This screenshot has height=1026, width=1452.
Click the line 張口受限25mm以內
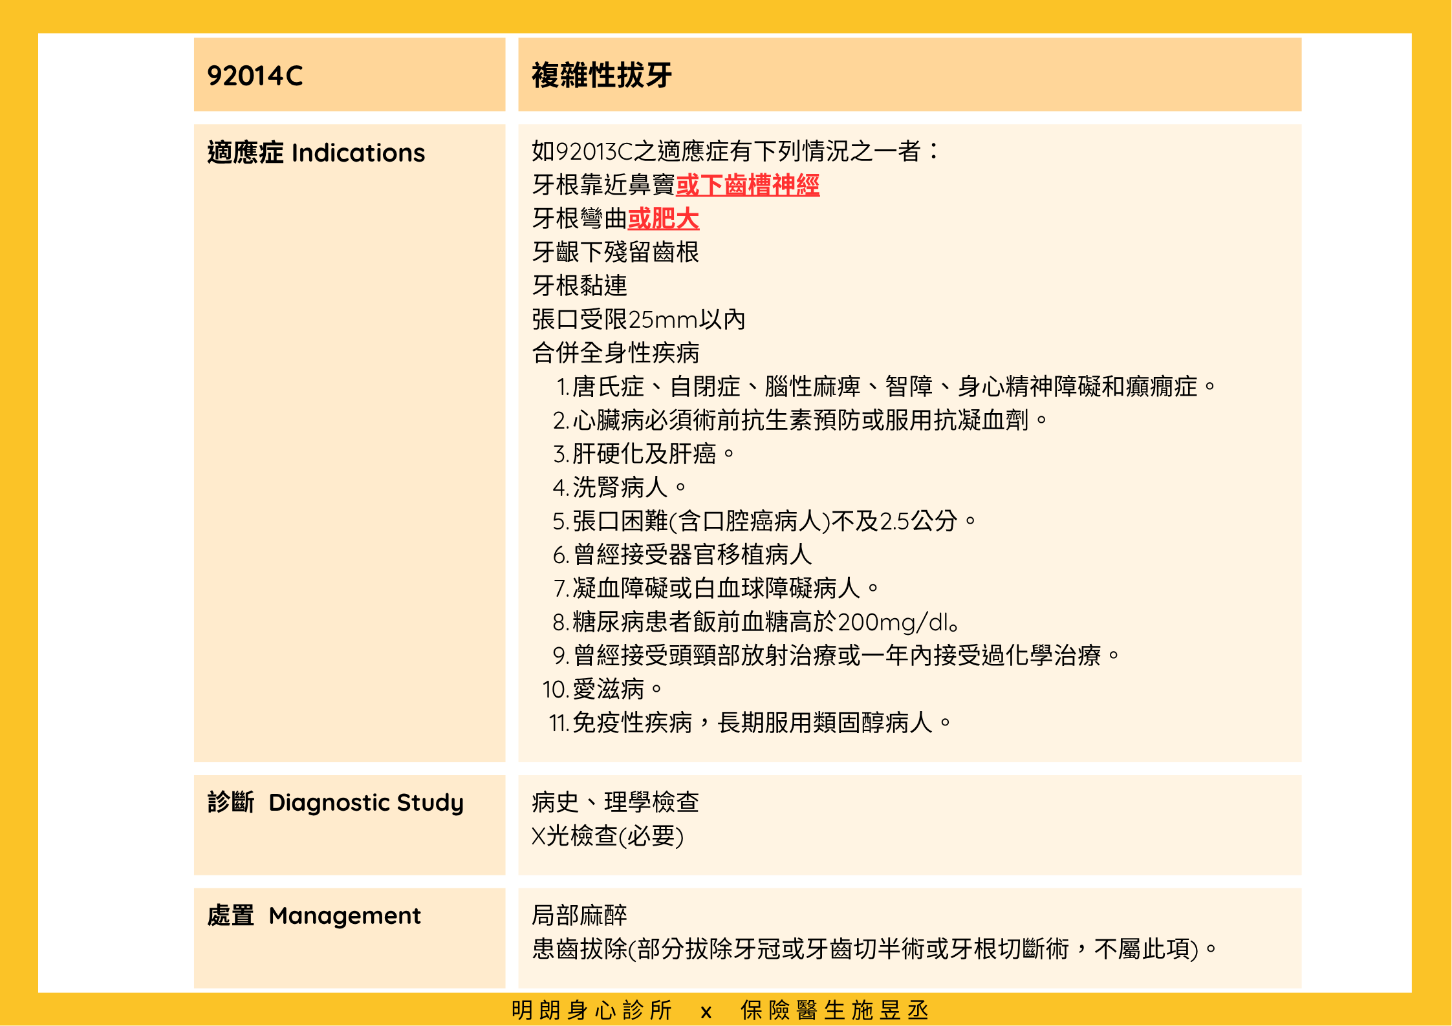tap(638, 319)
